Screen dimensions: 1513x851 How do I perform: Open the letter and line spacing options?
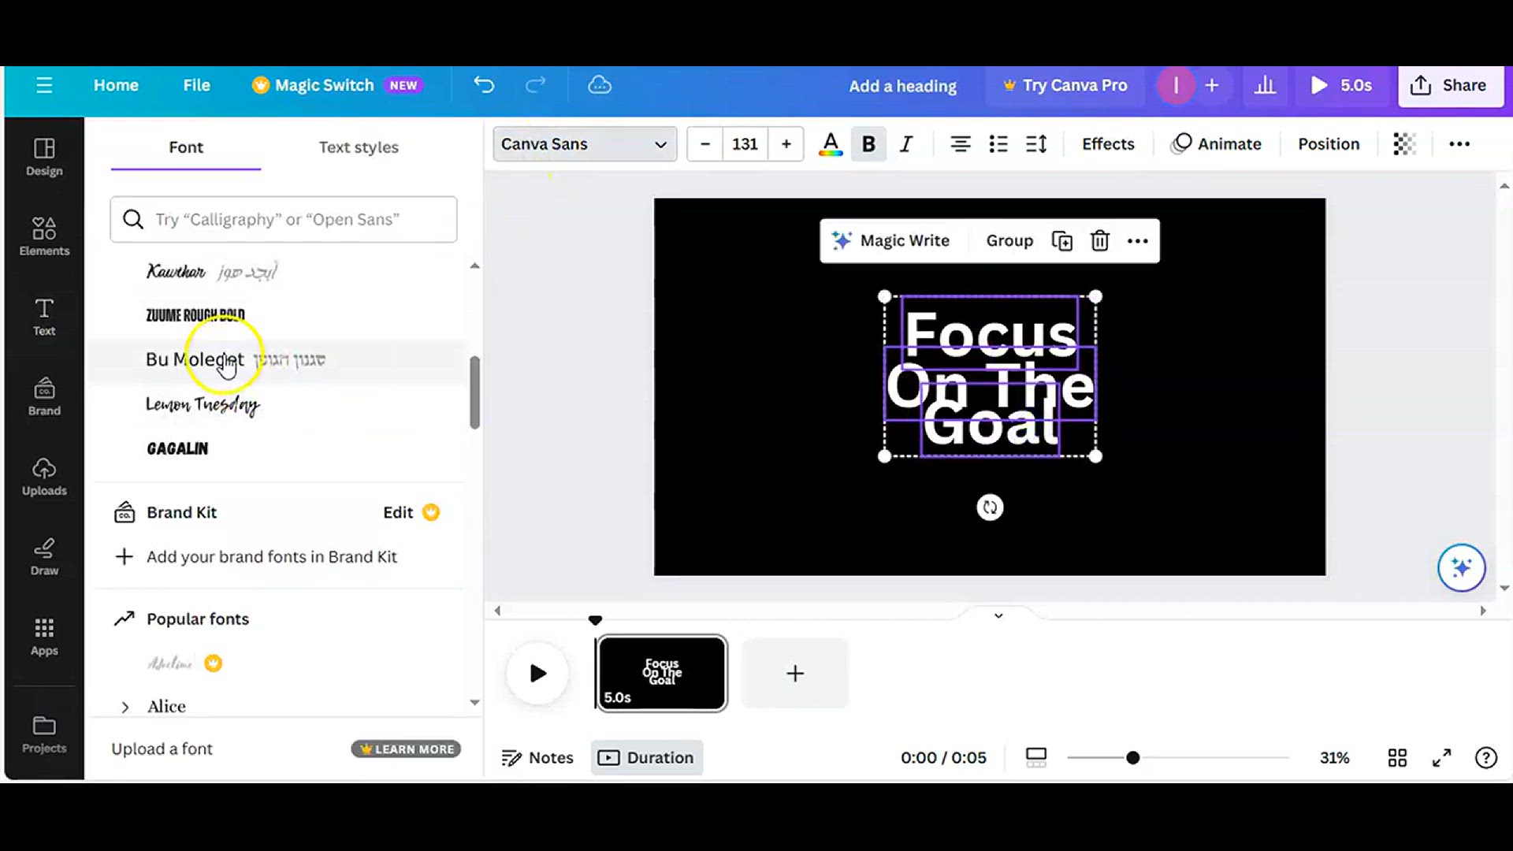pyautogui.click(x=1036, y=144)
